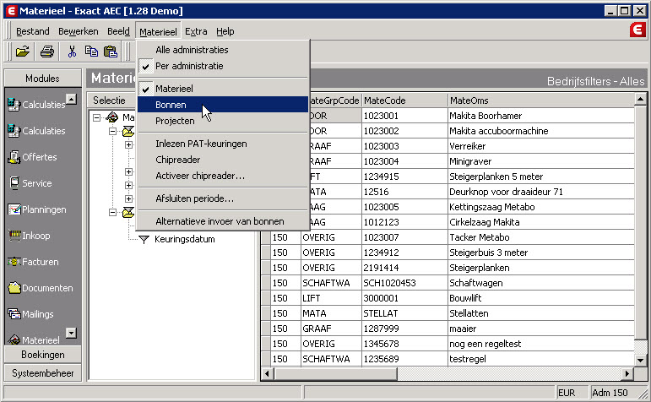Viewport: 651px width, 402px height.
Task: Click the Makita accuboormachine cell
Action: 541,131
